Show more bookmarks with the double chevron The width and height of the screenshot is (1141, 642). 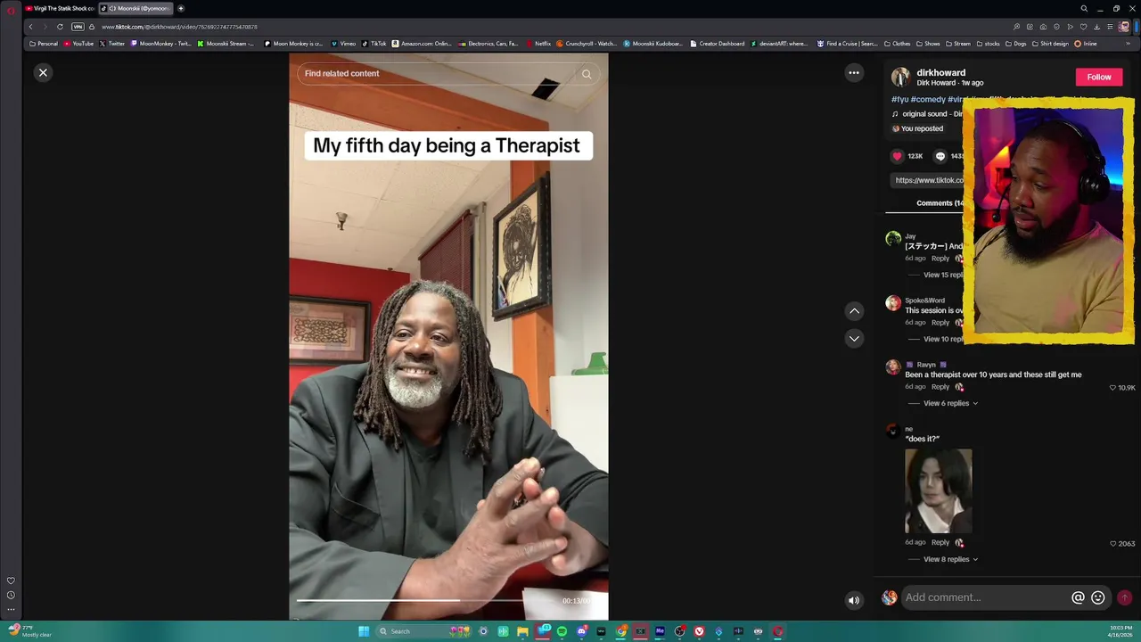coord(1128,44)
